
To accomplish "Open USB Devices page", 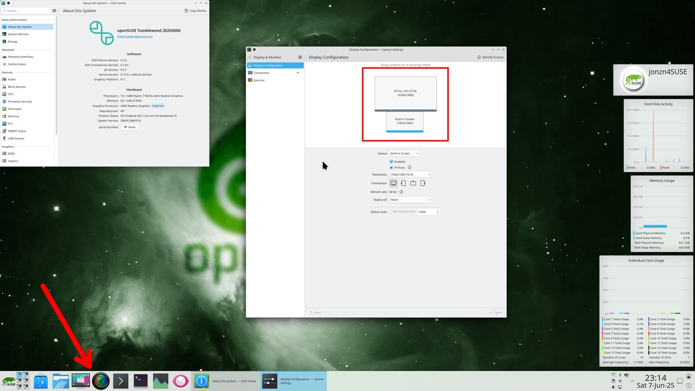I will point(28,138).
